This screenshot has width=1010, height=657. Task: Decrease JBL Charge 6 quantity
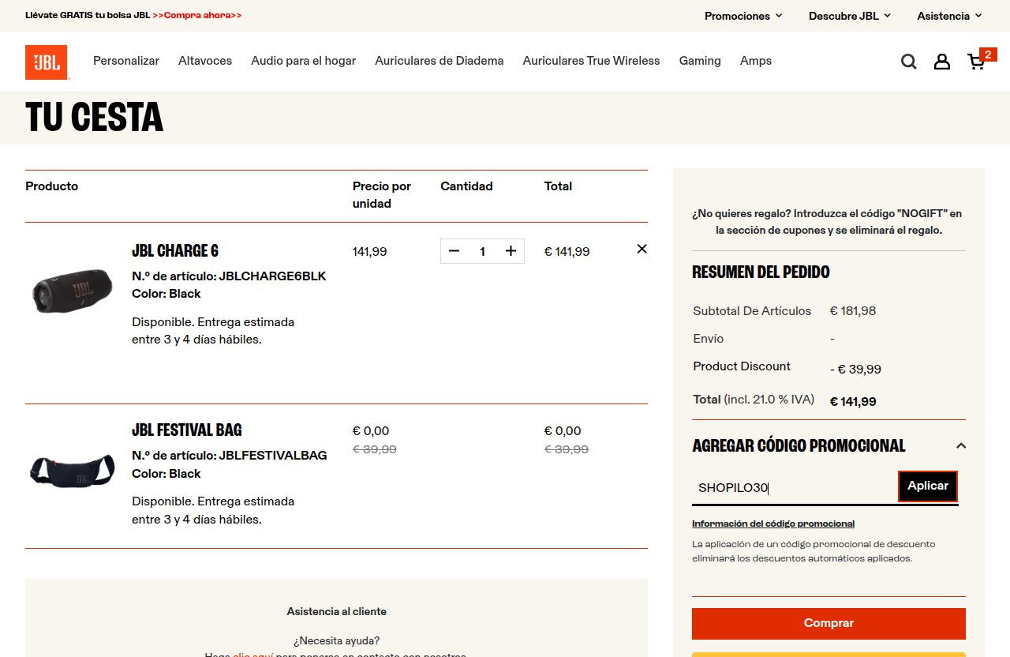point(454,251)
